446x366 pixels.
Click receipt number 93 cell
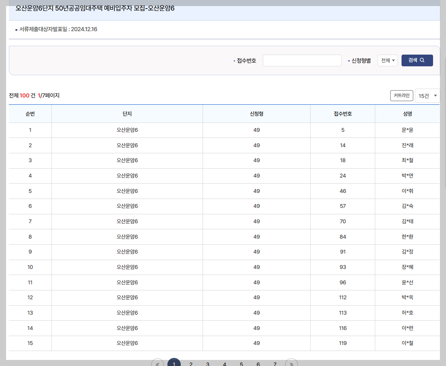click(x=343, y=267)
